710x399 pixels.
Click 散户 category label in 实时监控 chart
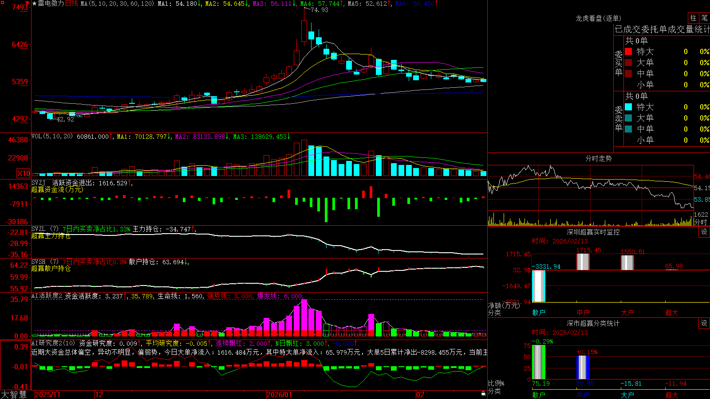(x=539, y=313)
